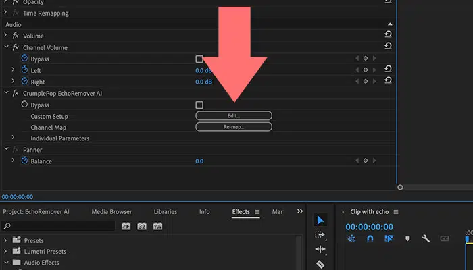Add marker with shield icon
Viewport: 473px width, 270px height.
pos(407,239)
